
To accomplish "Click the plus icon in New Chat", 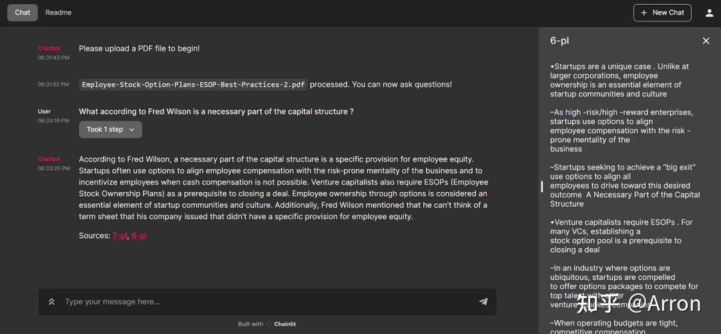I will coord(644,13).
